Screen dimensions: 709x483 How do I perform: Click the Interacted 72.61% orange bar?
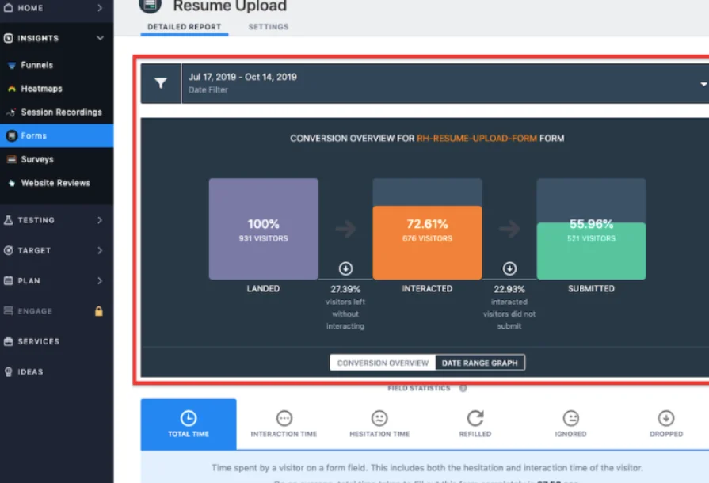pyautogui.click(x=427, y=242)
